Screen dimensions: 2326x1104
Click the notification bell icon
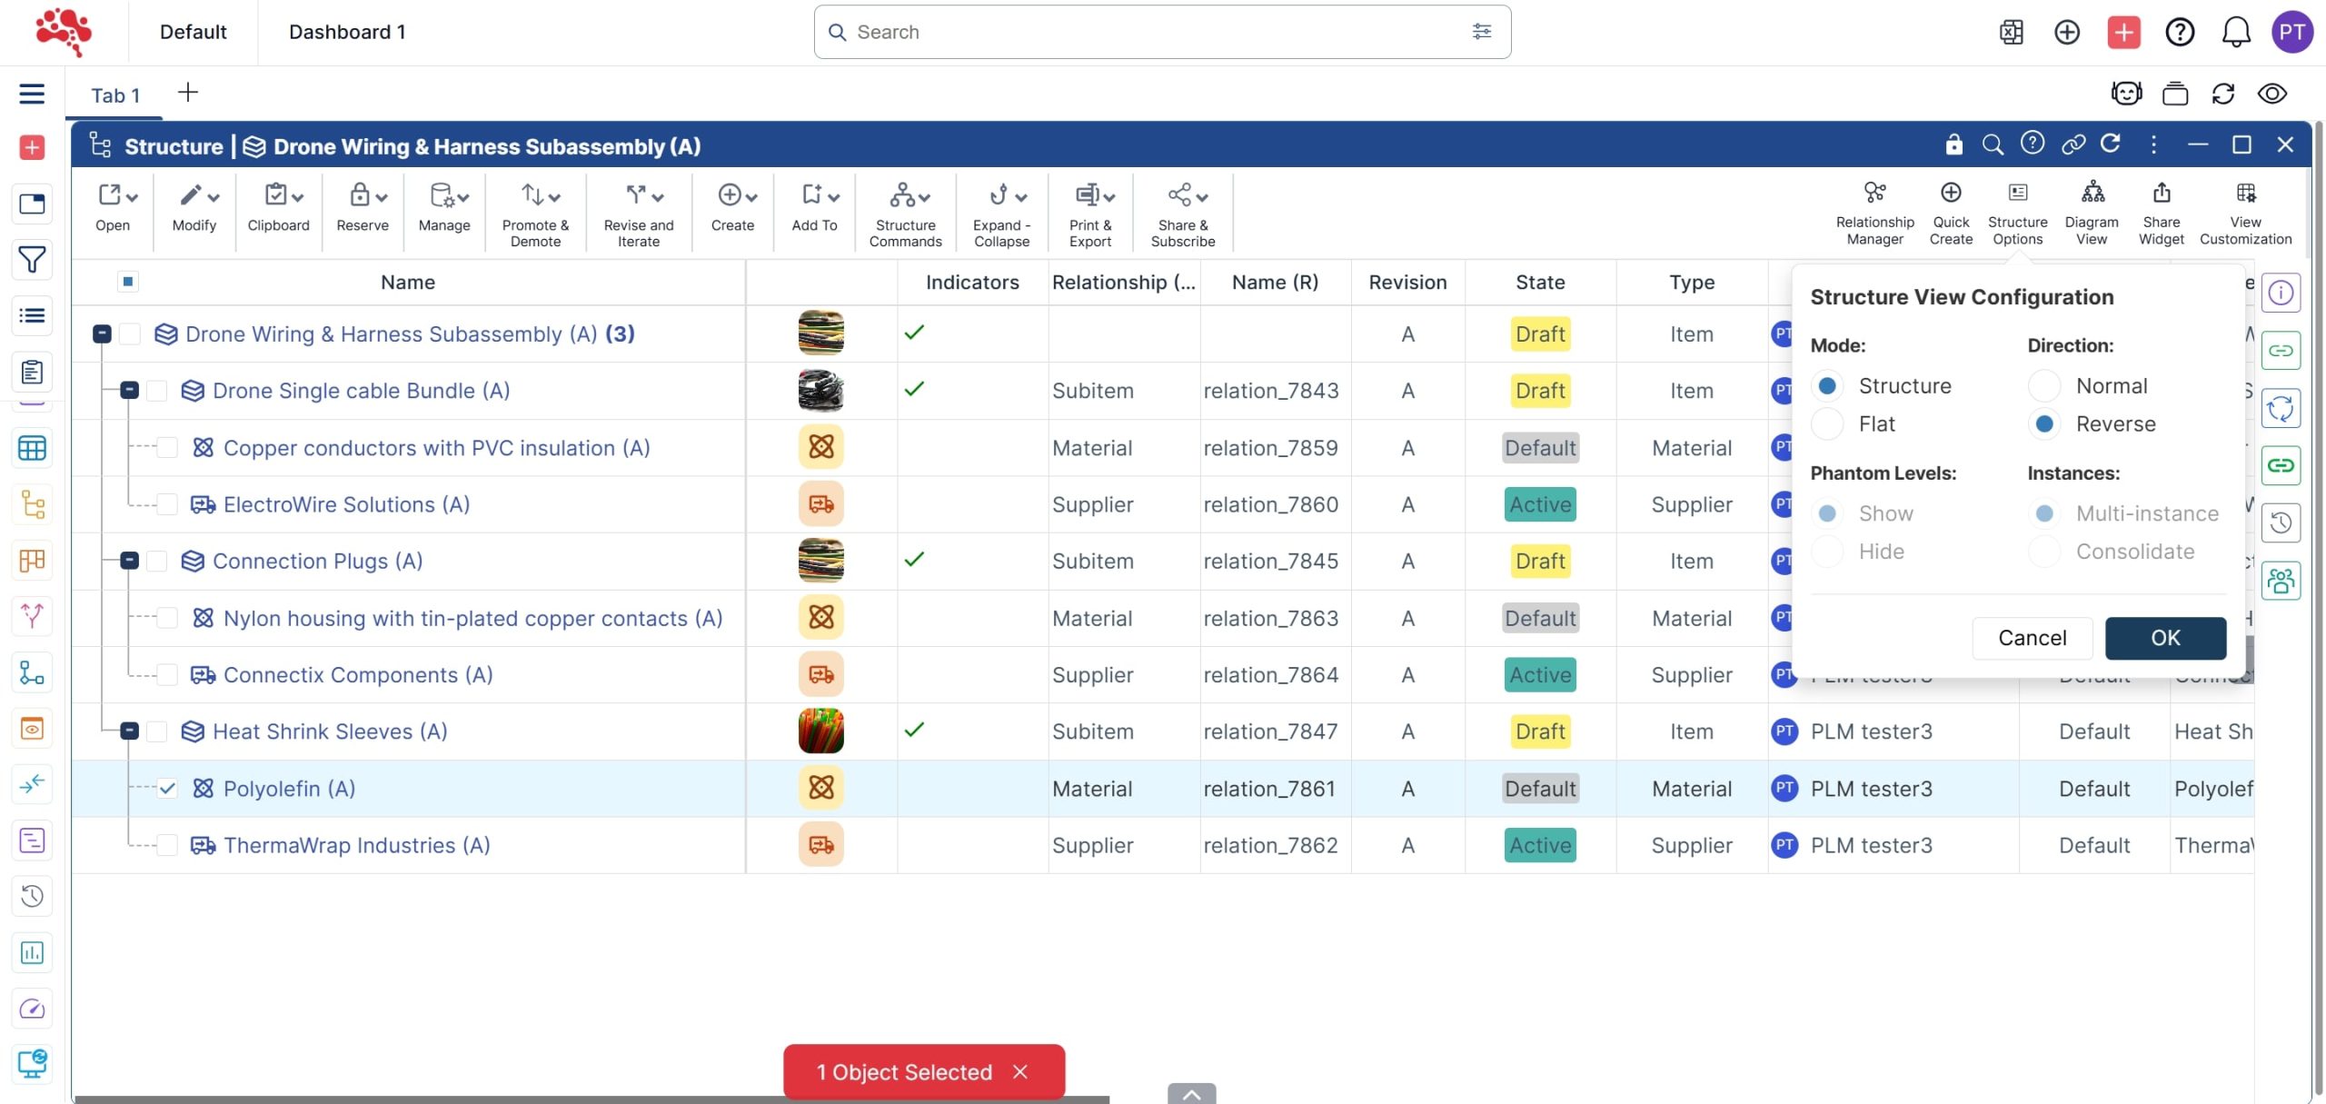pos(2235,33)
